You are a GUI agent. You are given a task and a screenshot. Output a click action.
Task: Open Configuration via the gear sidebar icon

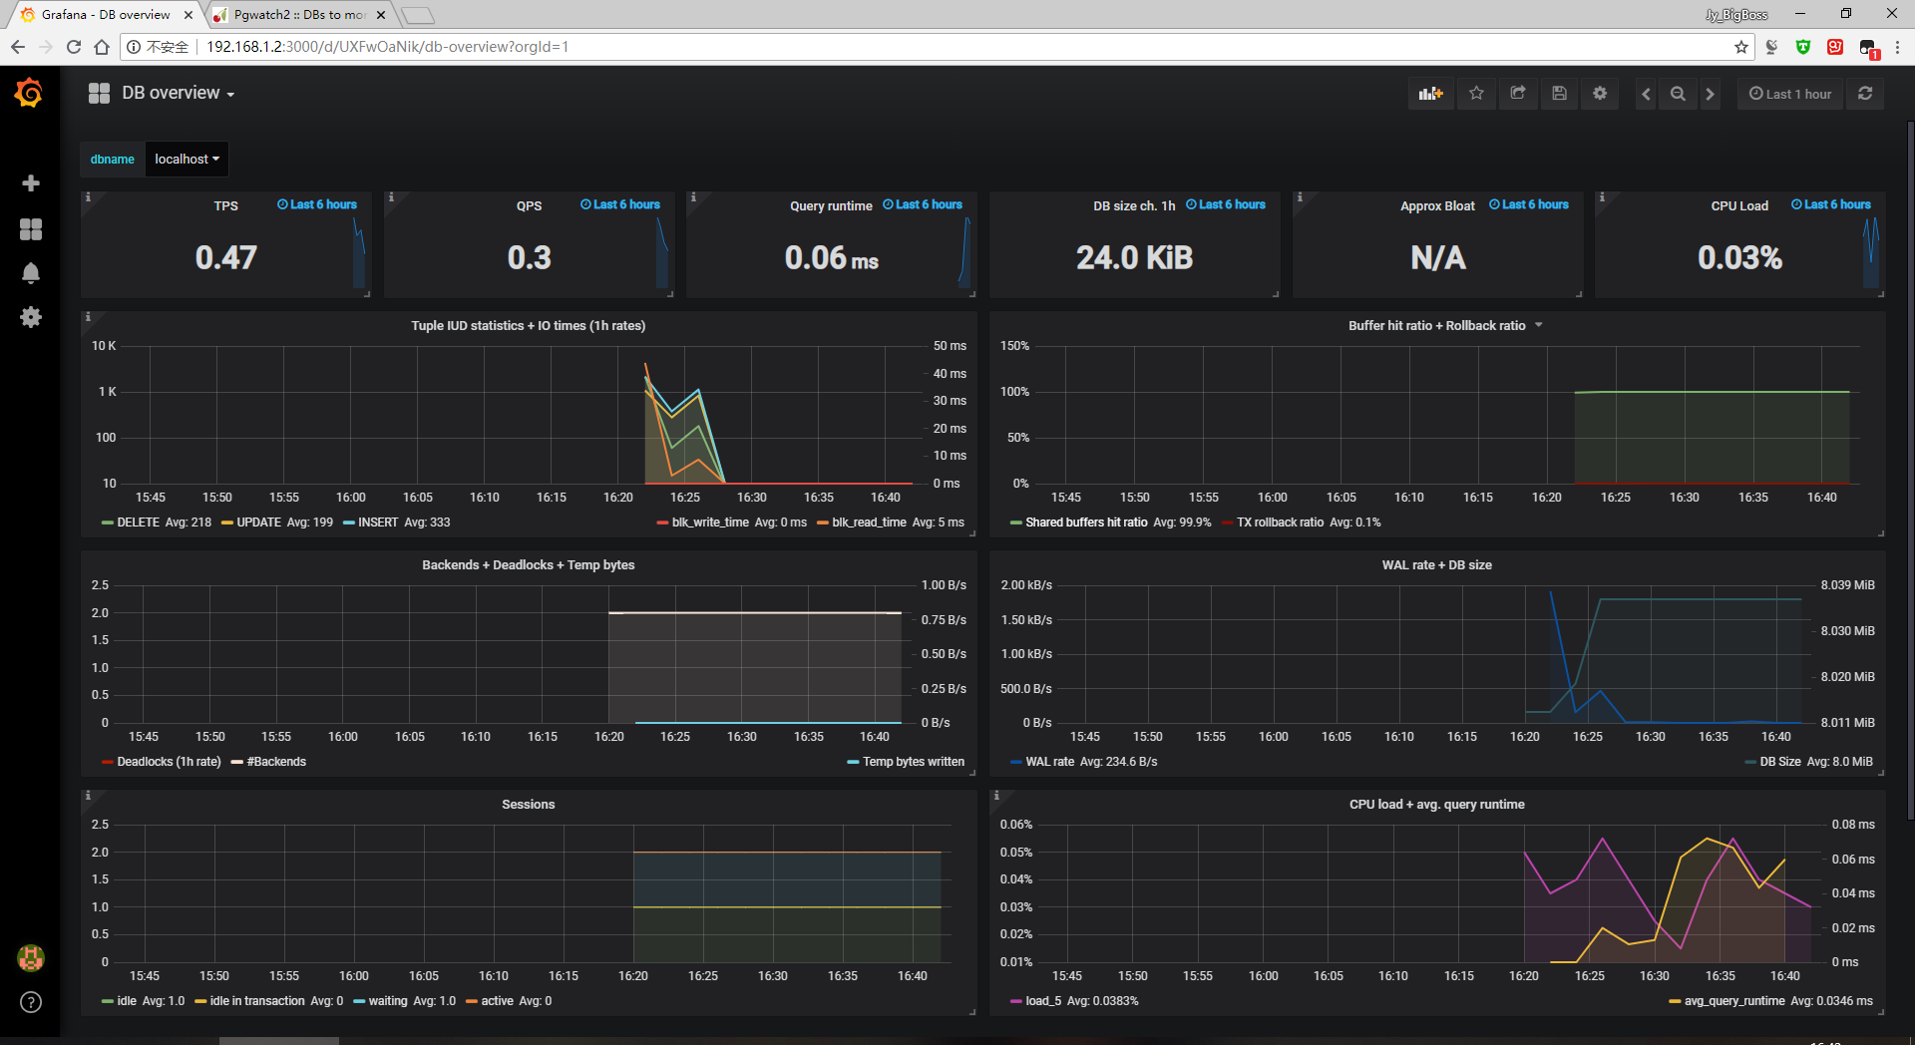coord(31,317)
